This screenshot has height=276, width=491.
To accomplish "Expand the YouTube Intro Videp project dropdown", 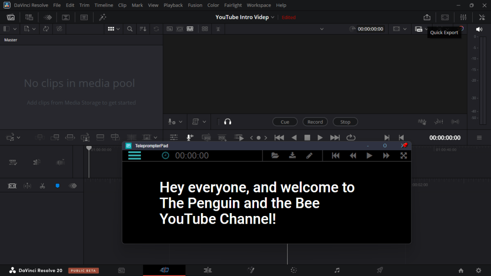I will [273, 17].
